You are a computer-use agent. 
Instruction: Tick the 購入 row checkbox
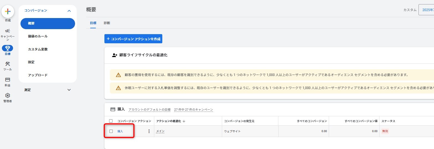pyautogui.click(x=111, y=131)
